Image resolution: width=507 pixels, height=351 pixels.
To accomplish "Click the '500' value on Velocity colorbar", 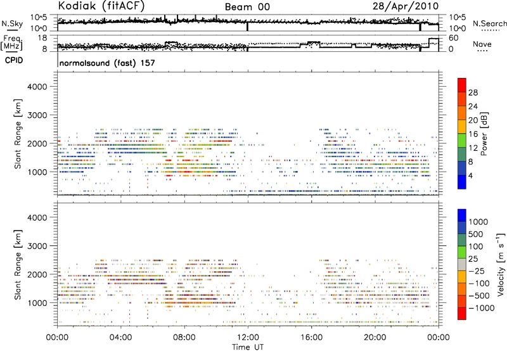I will point(476,234).
